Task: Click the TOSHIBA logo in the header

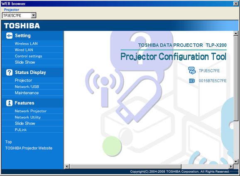Action: click(22, 26)
